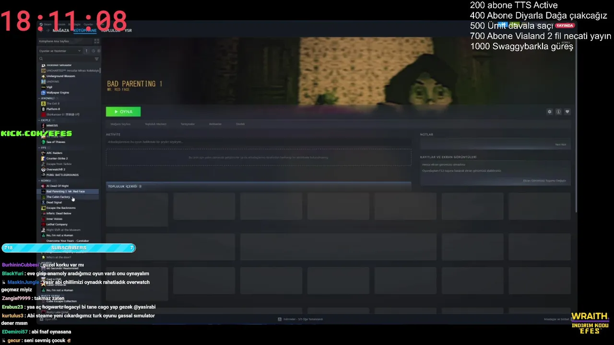Click Oyun Ekle at sidebar bottom
614x345 pixels.
click(x=48, y=319)
